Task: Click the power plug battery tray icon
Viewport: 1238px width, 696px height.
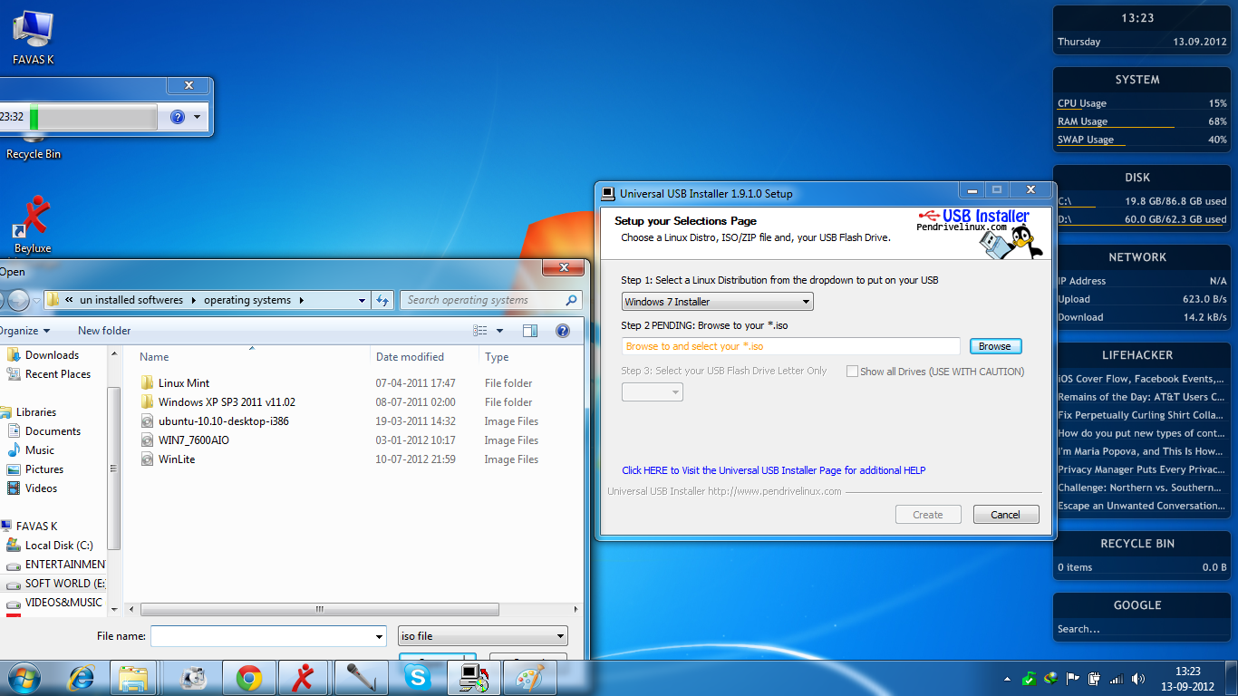Action: (1095, 678)
